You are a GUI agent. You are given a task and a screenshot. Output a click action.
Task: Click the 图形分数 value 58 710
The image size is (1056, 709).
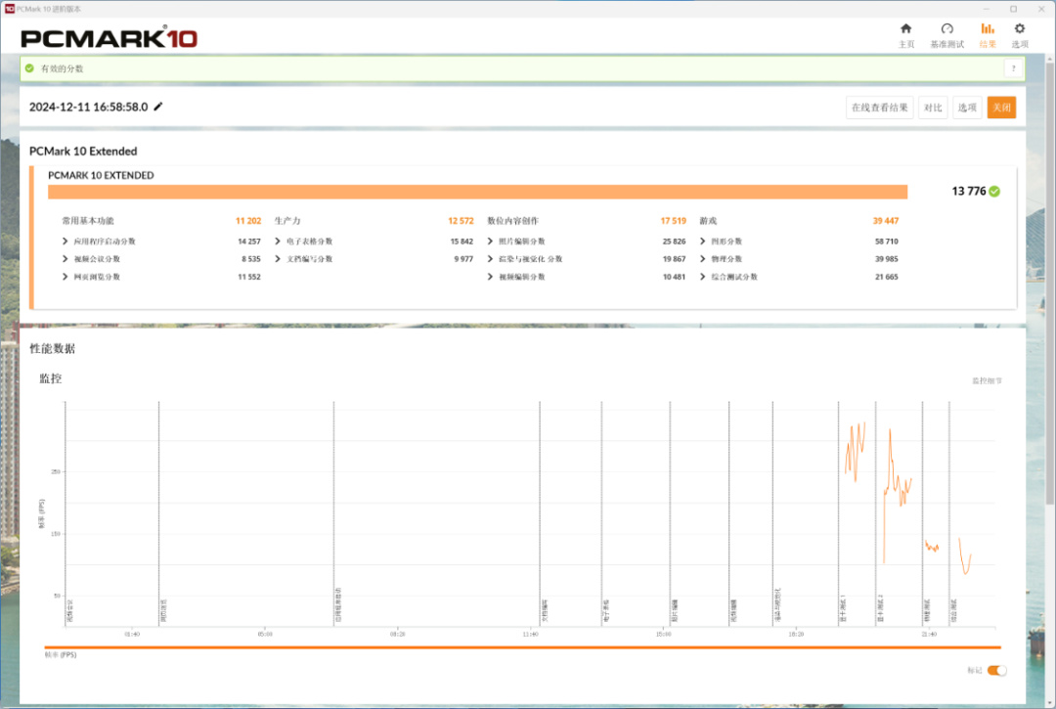(x=886, y=241)
